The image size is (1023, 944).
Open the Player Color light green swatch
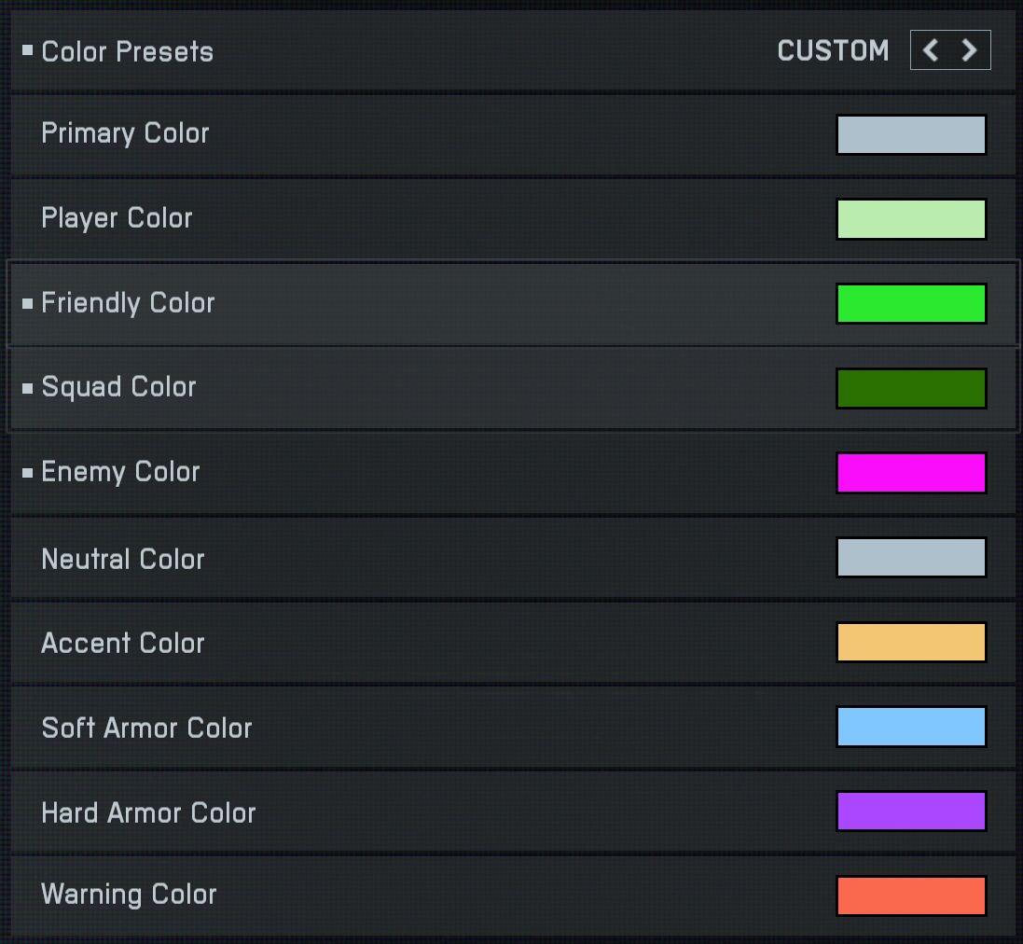911,219
